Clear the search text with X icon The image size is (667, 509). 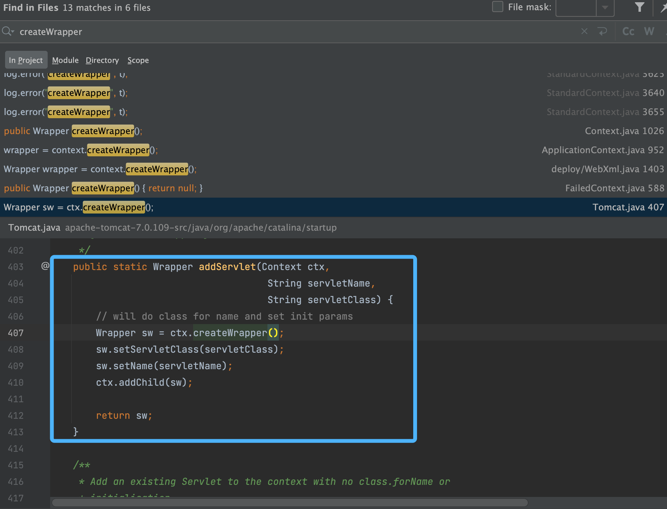coord(584,31)
